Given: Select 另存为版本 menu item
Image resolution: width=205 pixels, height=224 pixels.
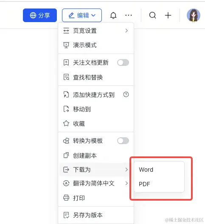Looking at the screenshot, I should 96,215.
